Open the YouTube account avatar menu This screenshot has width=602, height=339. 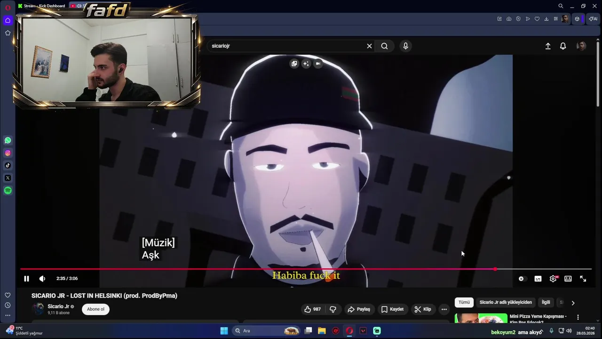click(582, 46)
